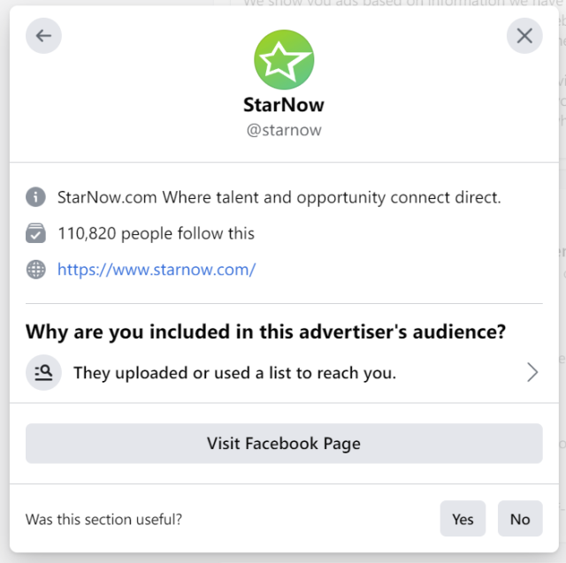
Task: Click the @starnow handle text
Action: tap(284, 130)
